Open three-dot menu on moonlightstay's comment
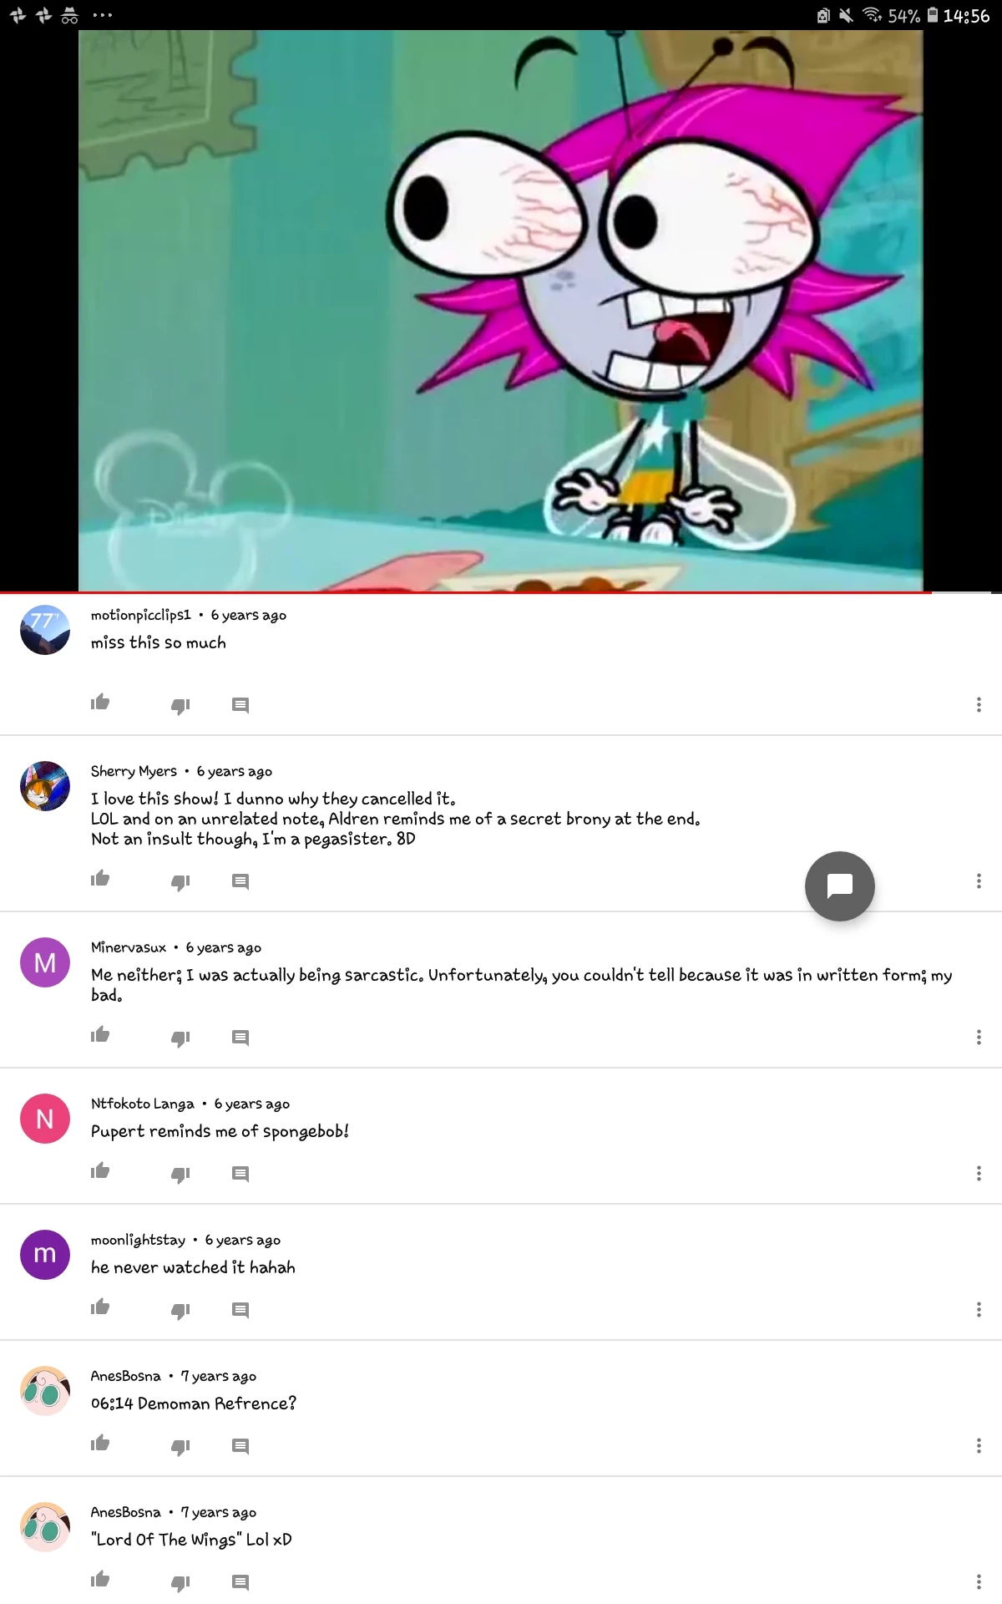The width and height of the screenshot is (1002, 1604). [x=979, y=1310]
